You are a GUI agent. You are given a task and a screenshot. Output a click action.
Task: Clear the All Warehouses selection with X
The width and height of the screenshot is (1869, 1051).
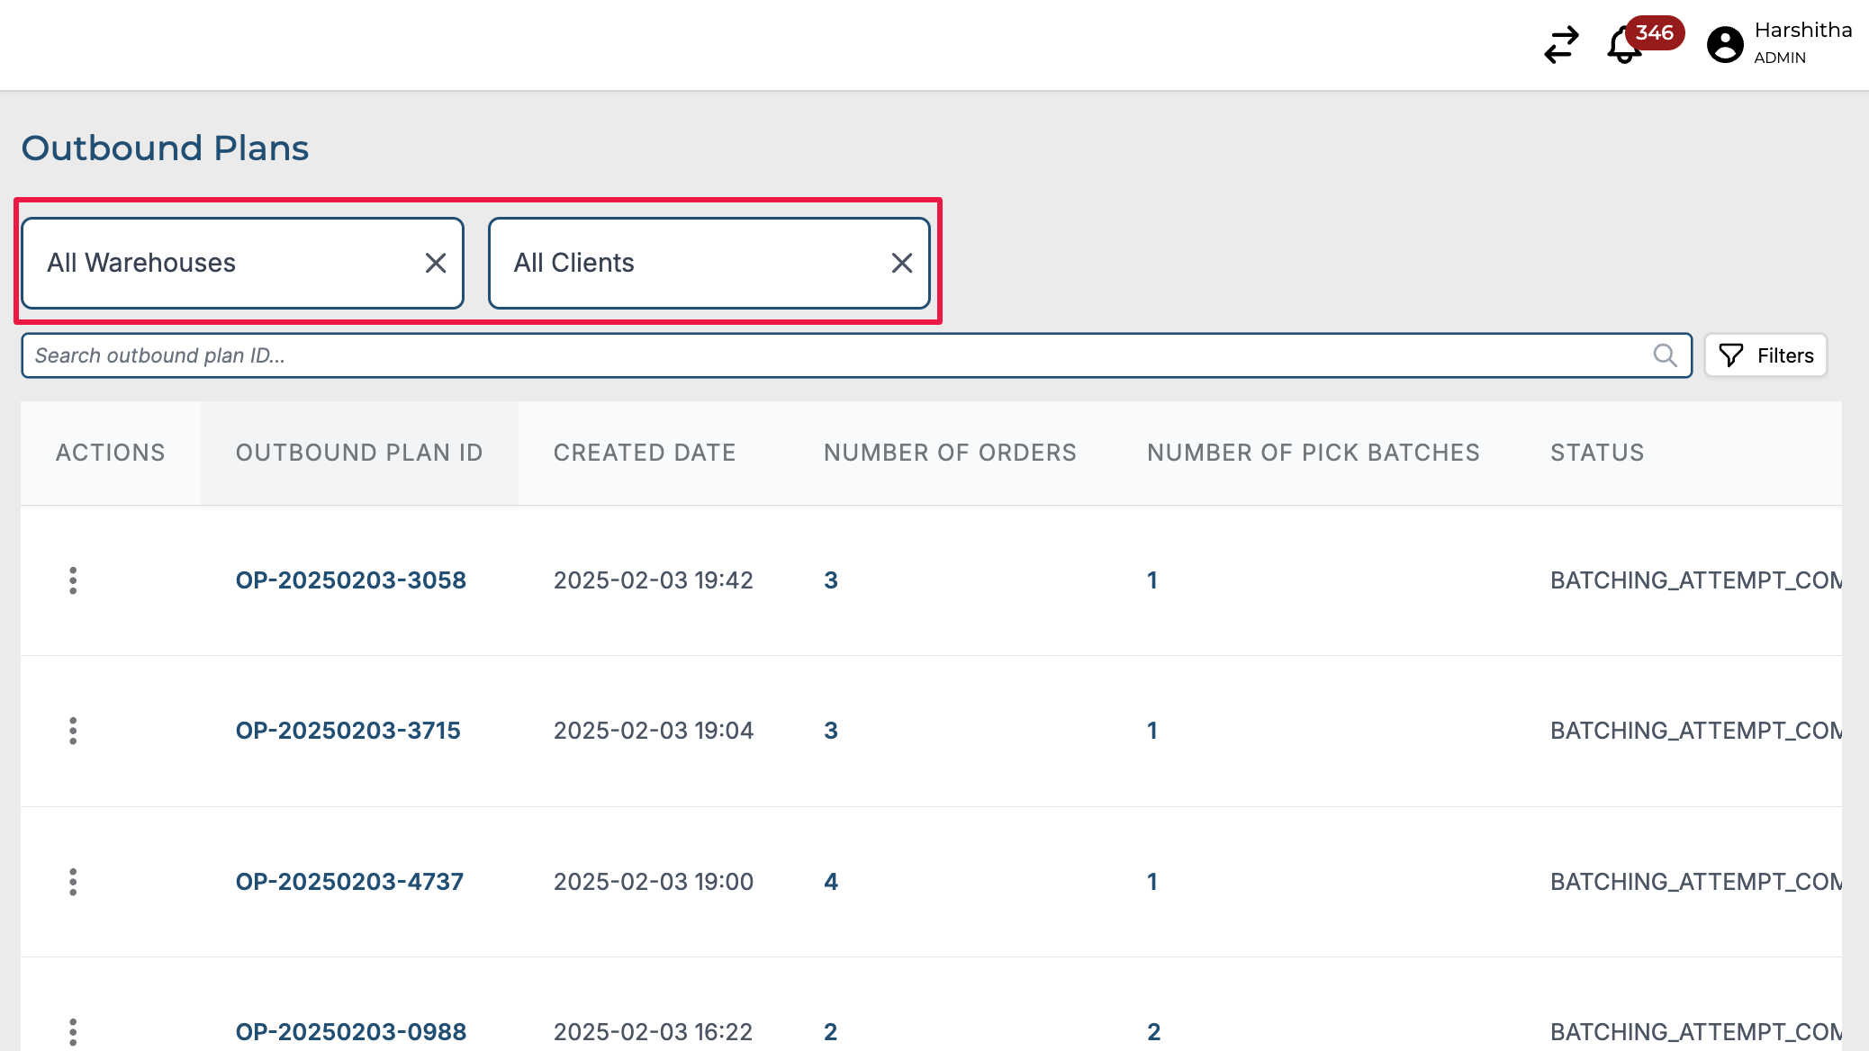tap(436, 263)
